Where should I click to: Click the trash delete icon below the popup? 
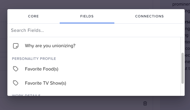click(x=145, y=104)
